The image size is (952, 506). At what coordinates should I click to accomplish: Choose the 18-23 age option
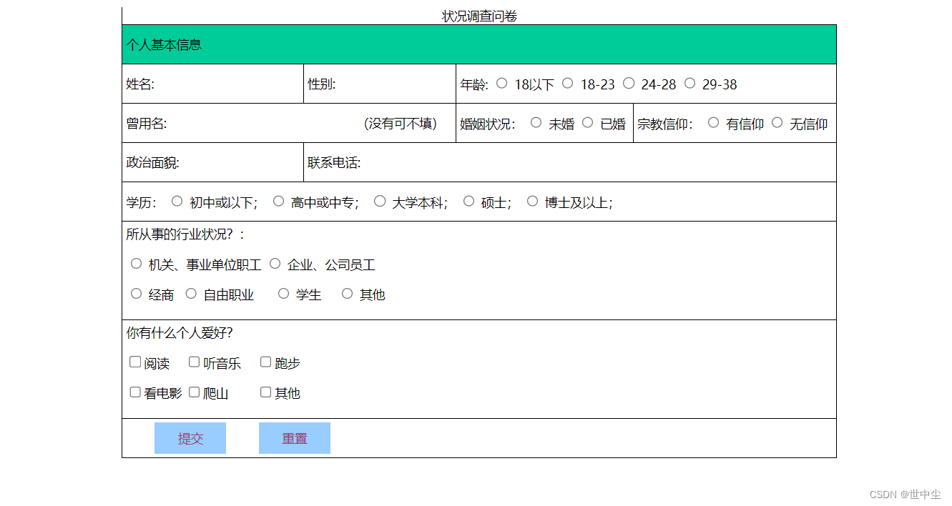(567, 83)
